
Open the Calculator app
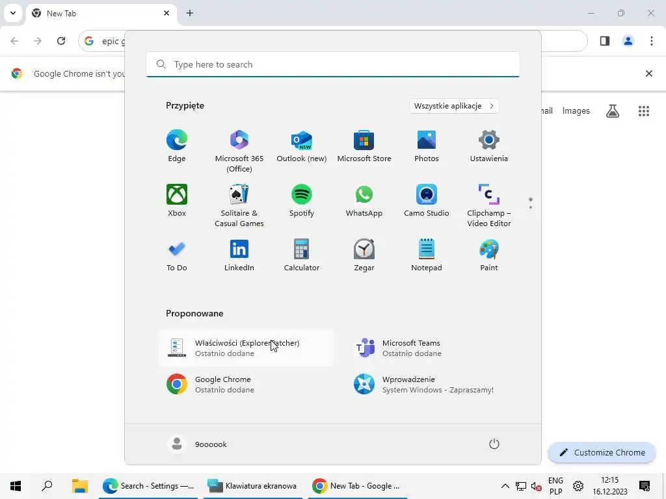302,255
